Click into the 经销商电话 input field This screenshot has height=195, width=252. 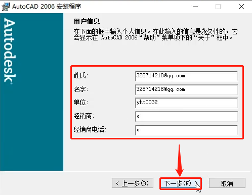point(187,130)
